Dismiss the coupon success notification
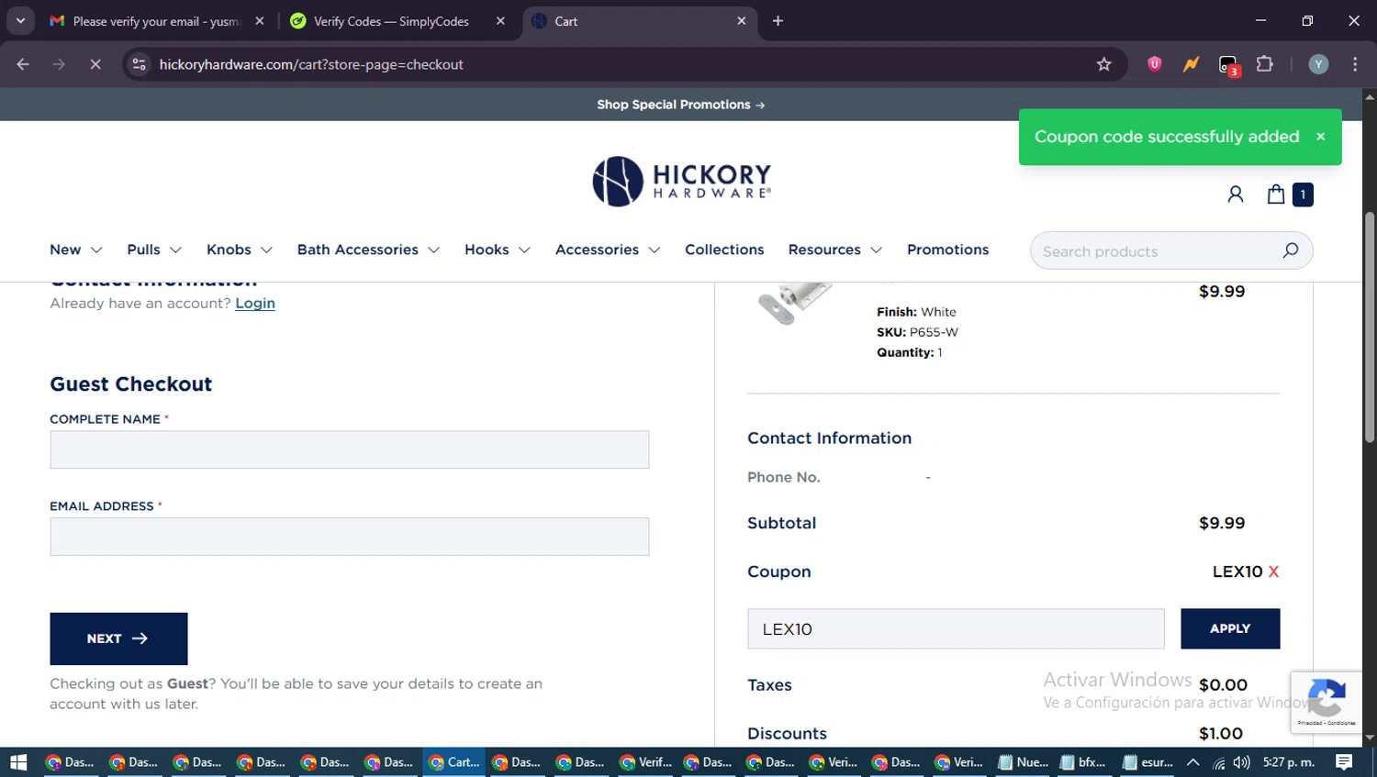Image resolution: width=1377 pixels, height=777 pixels. coord(1320,137)
